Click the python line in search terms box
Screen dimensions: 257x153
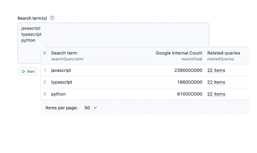(28, 41)
